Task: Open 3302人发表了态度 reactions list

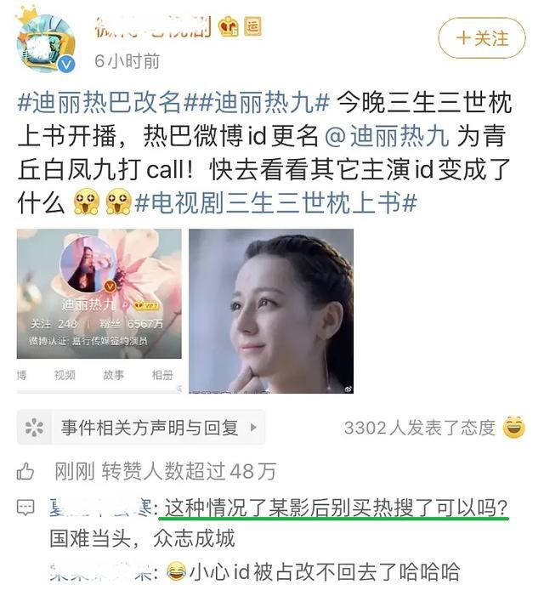Action: 420,428
